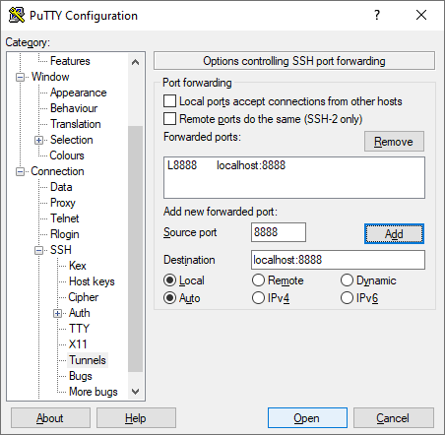Click the question mark help button
445x435 pixels.
[377, 15]
